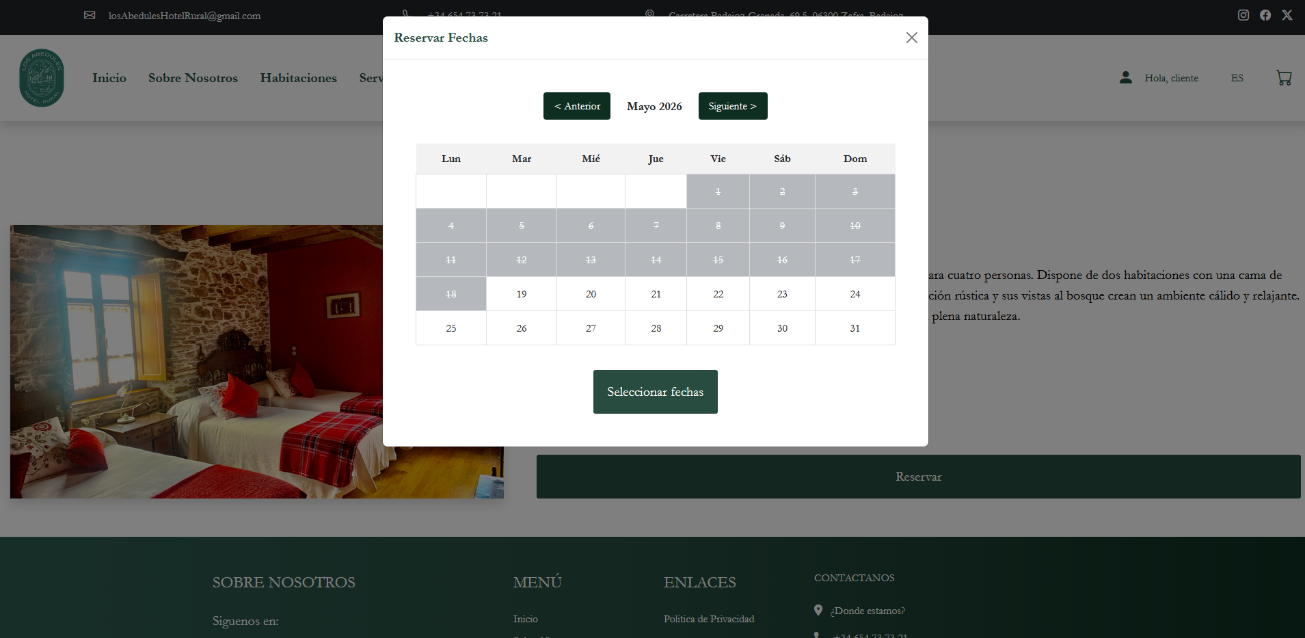Screen dimensions: 1305x638
Task: Go to previous month with Anterior
Action: coord(577,106)
